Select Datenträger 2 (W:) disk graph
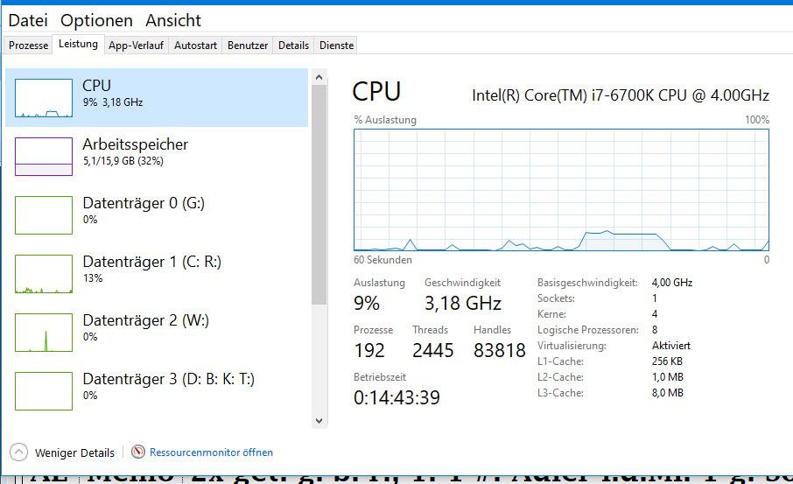This screenshot has width=793, height=484. (44, 333)
